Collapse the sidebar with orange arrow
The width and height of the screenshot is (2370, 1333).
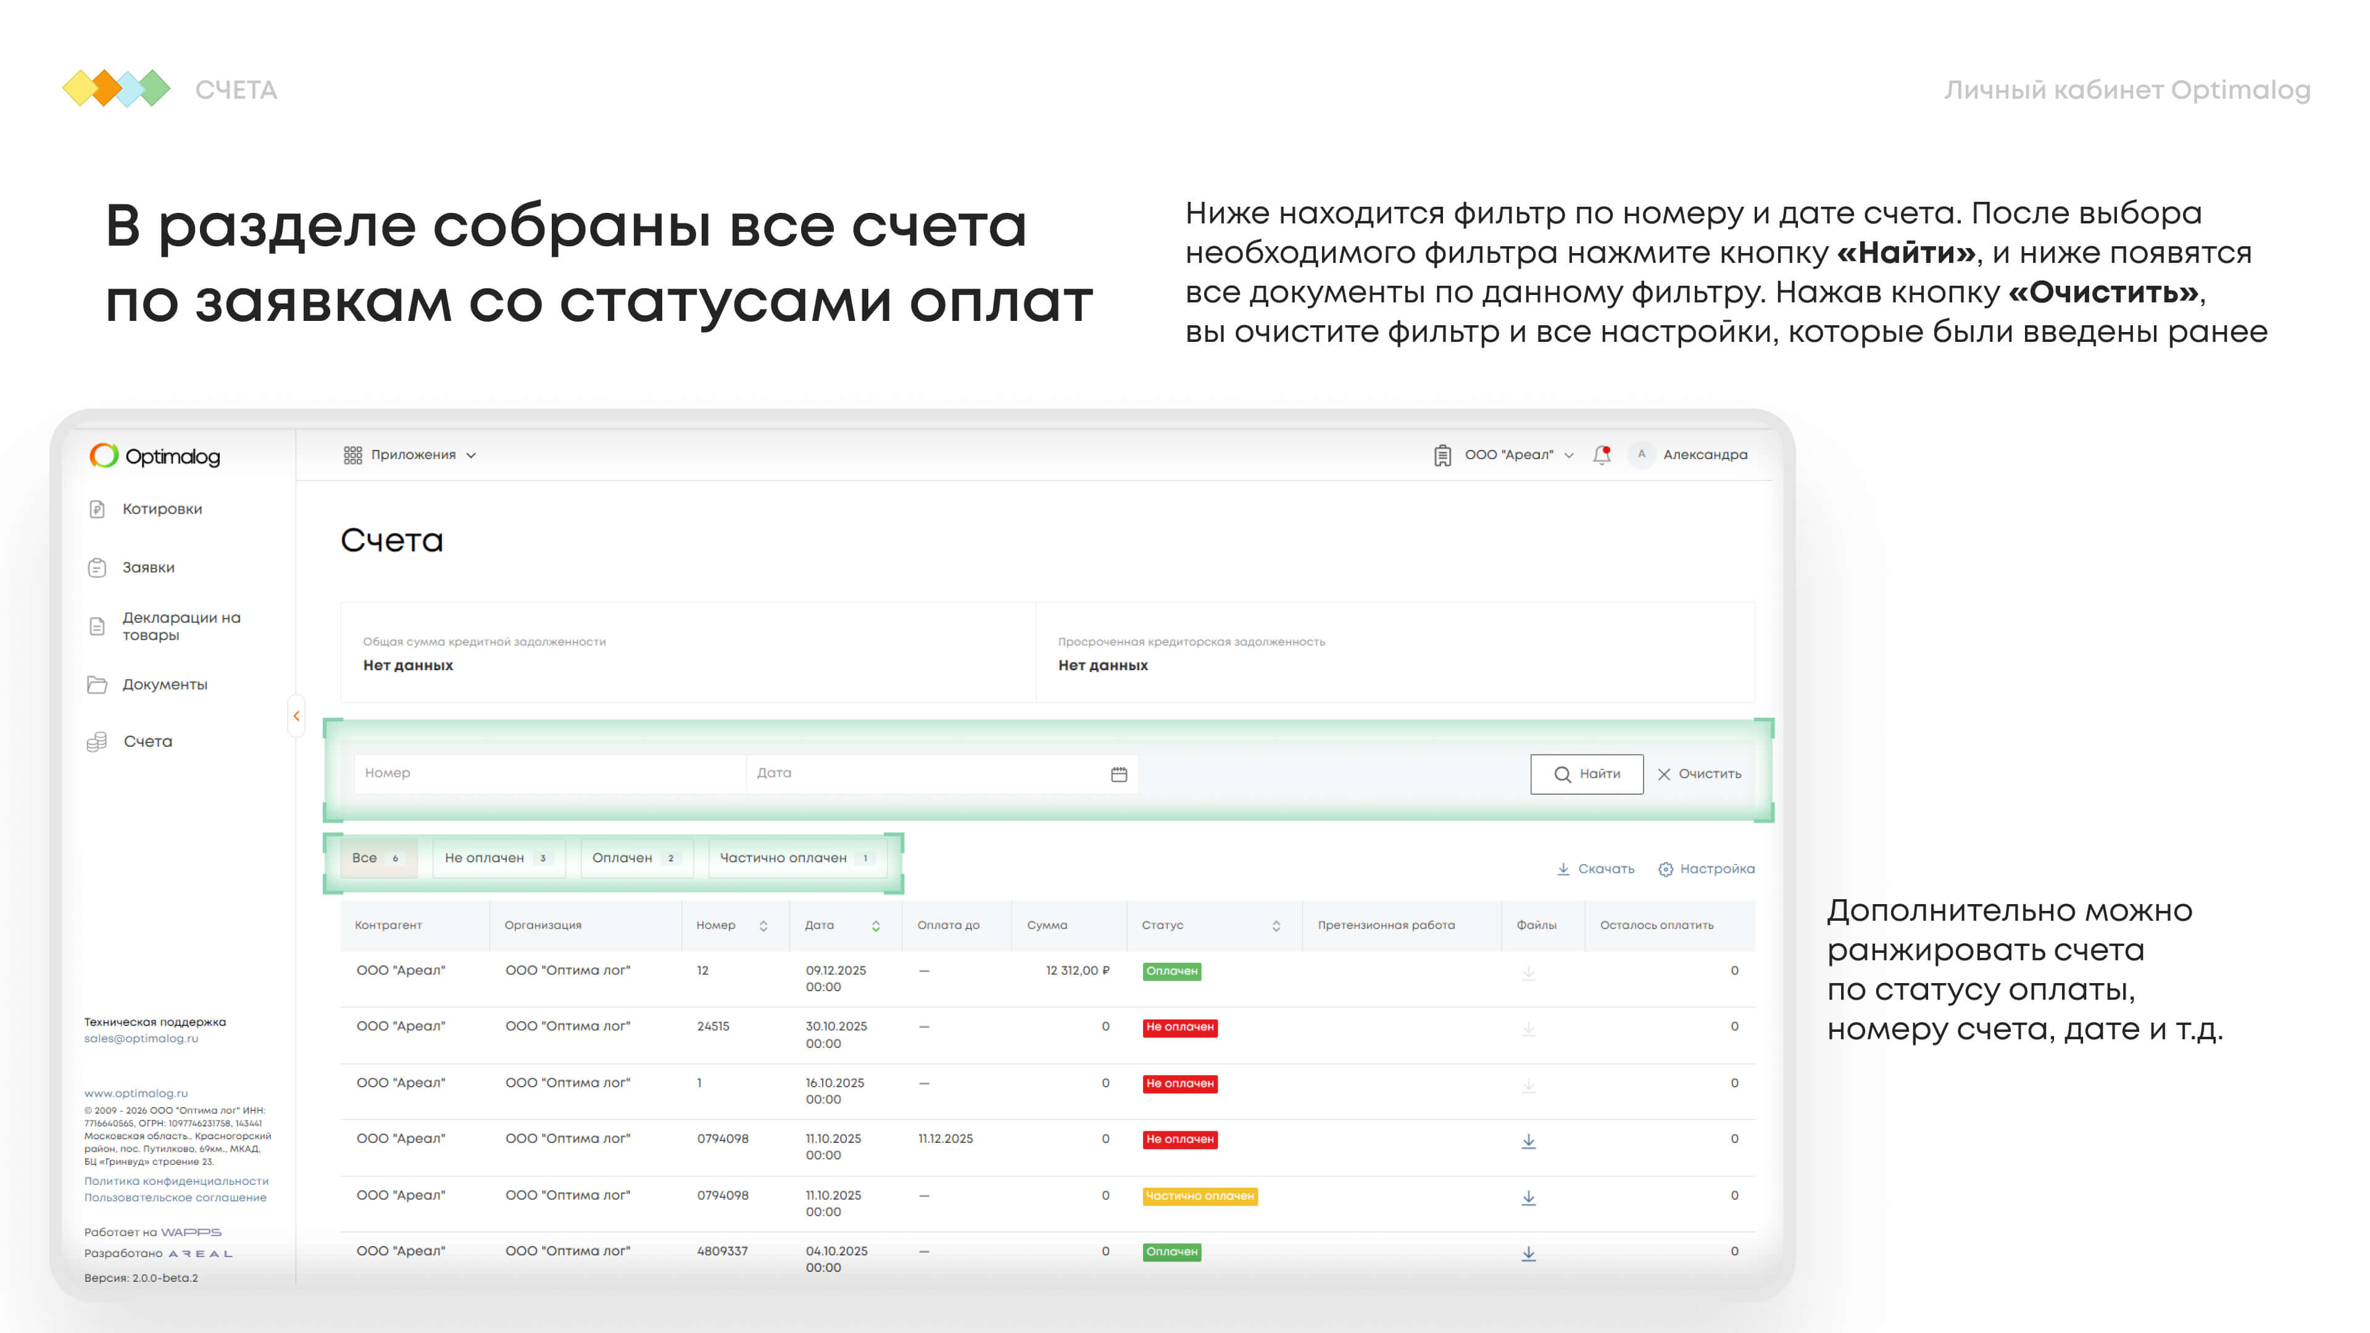(296, 716)
